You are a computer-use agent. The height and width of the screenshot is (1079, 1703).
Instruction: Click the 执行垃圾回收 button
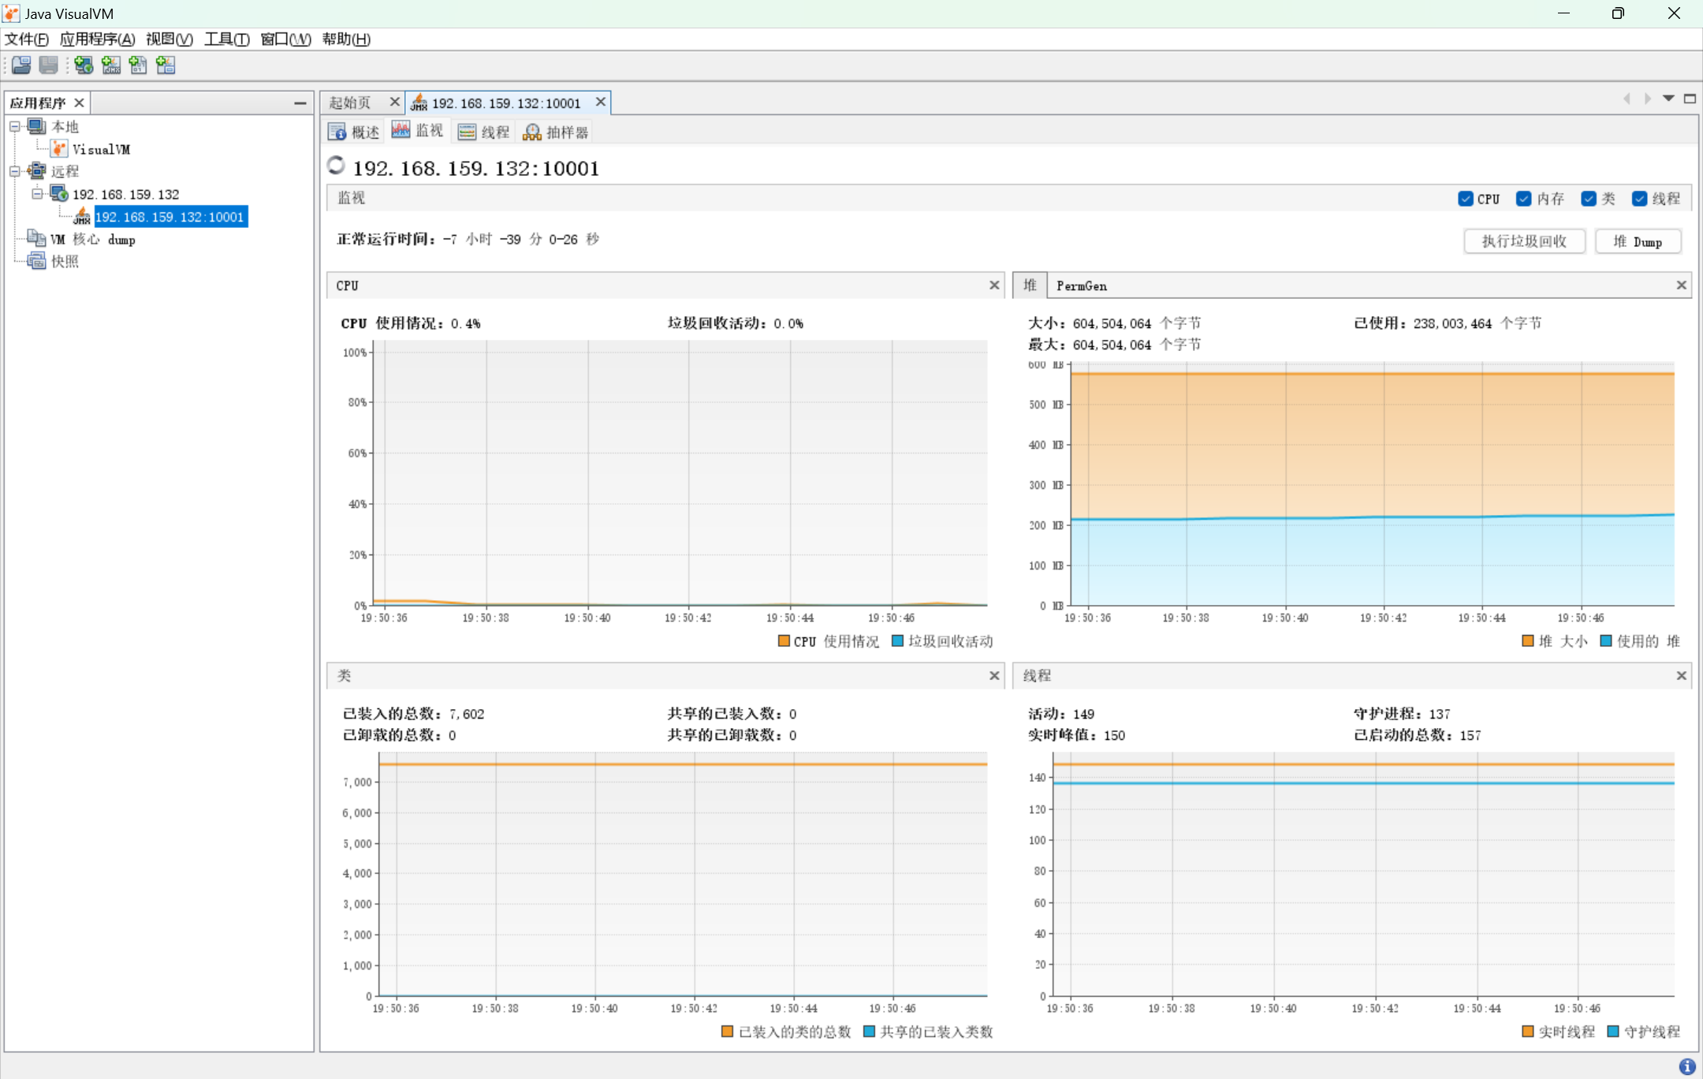pos(1524,241)
